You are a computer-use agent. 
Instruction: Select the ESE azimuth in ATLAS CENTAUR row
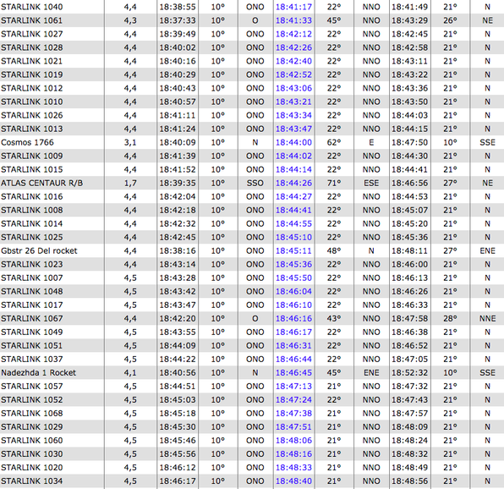(371, 183)
